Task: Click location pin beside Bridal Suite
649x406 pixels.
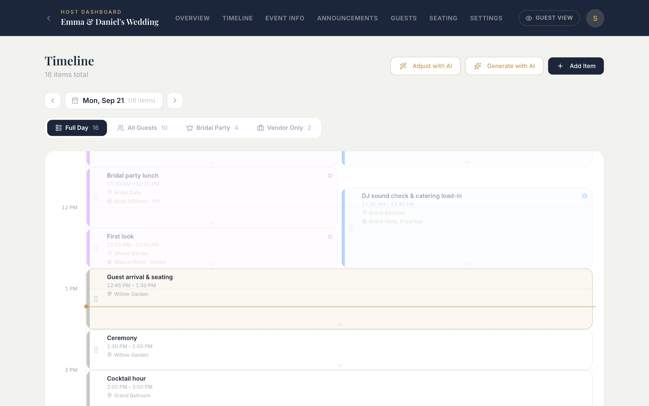Action: (x=109, y=193)
